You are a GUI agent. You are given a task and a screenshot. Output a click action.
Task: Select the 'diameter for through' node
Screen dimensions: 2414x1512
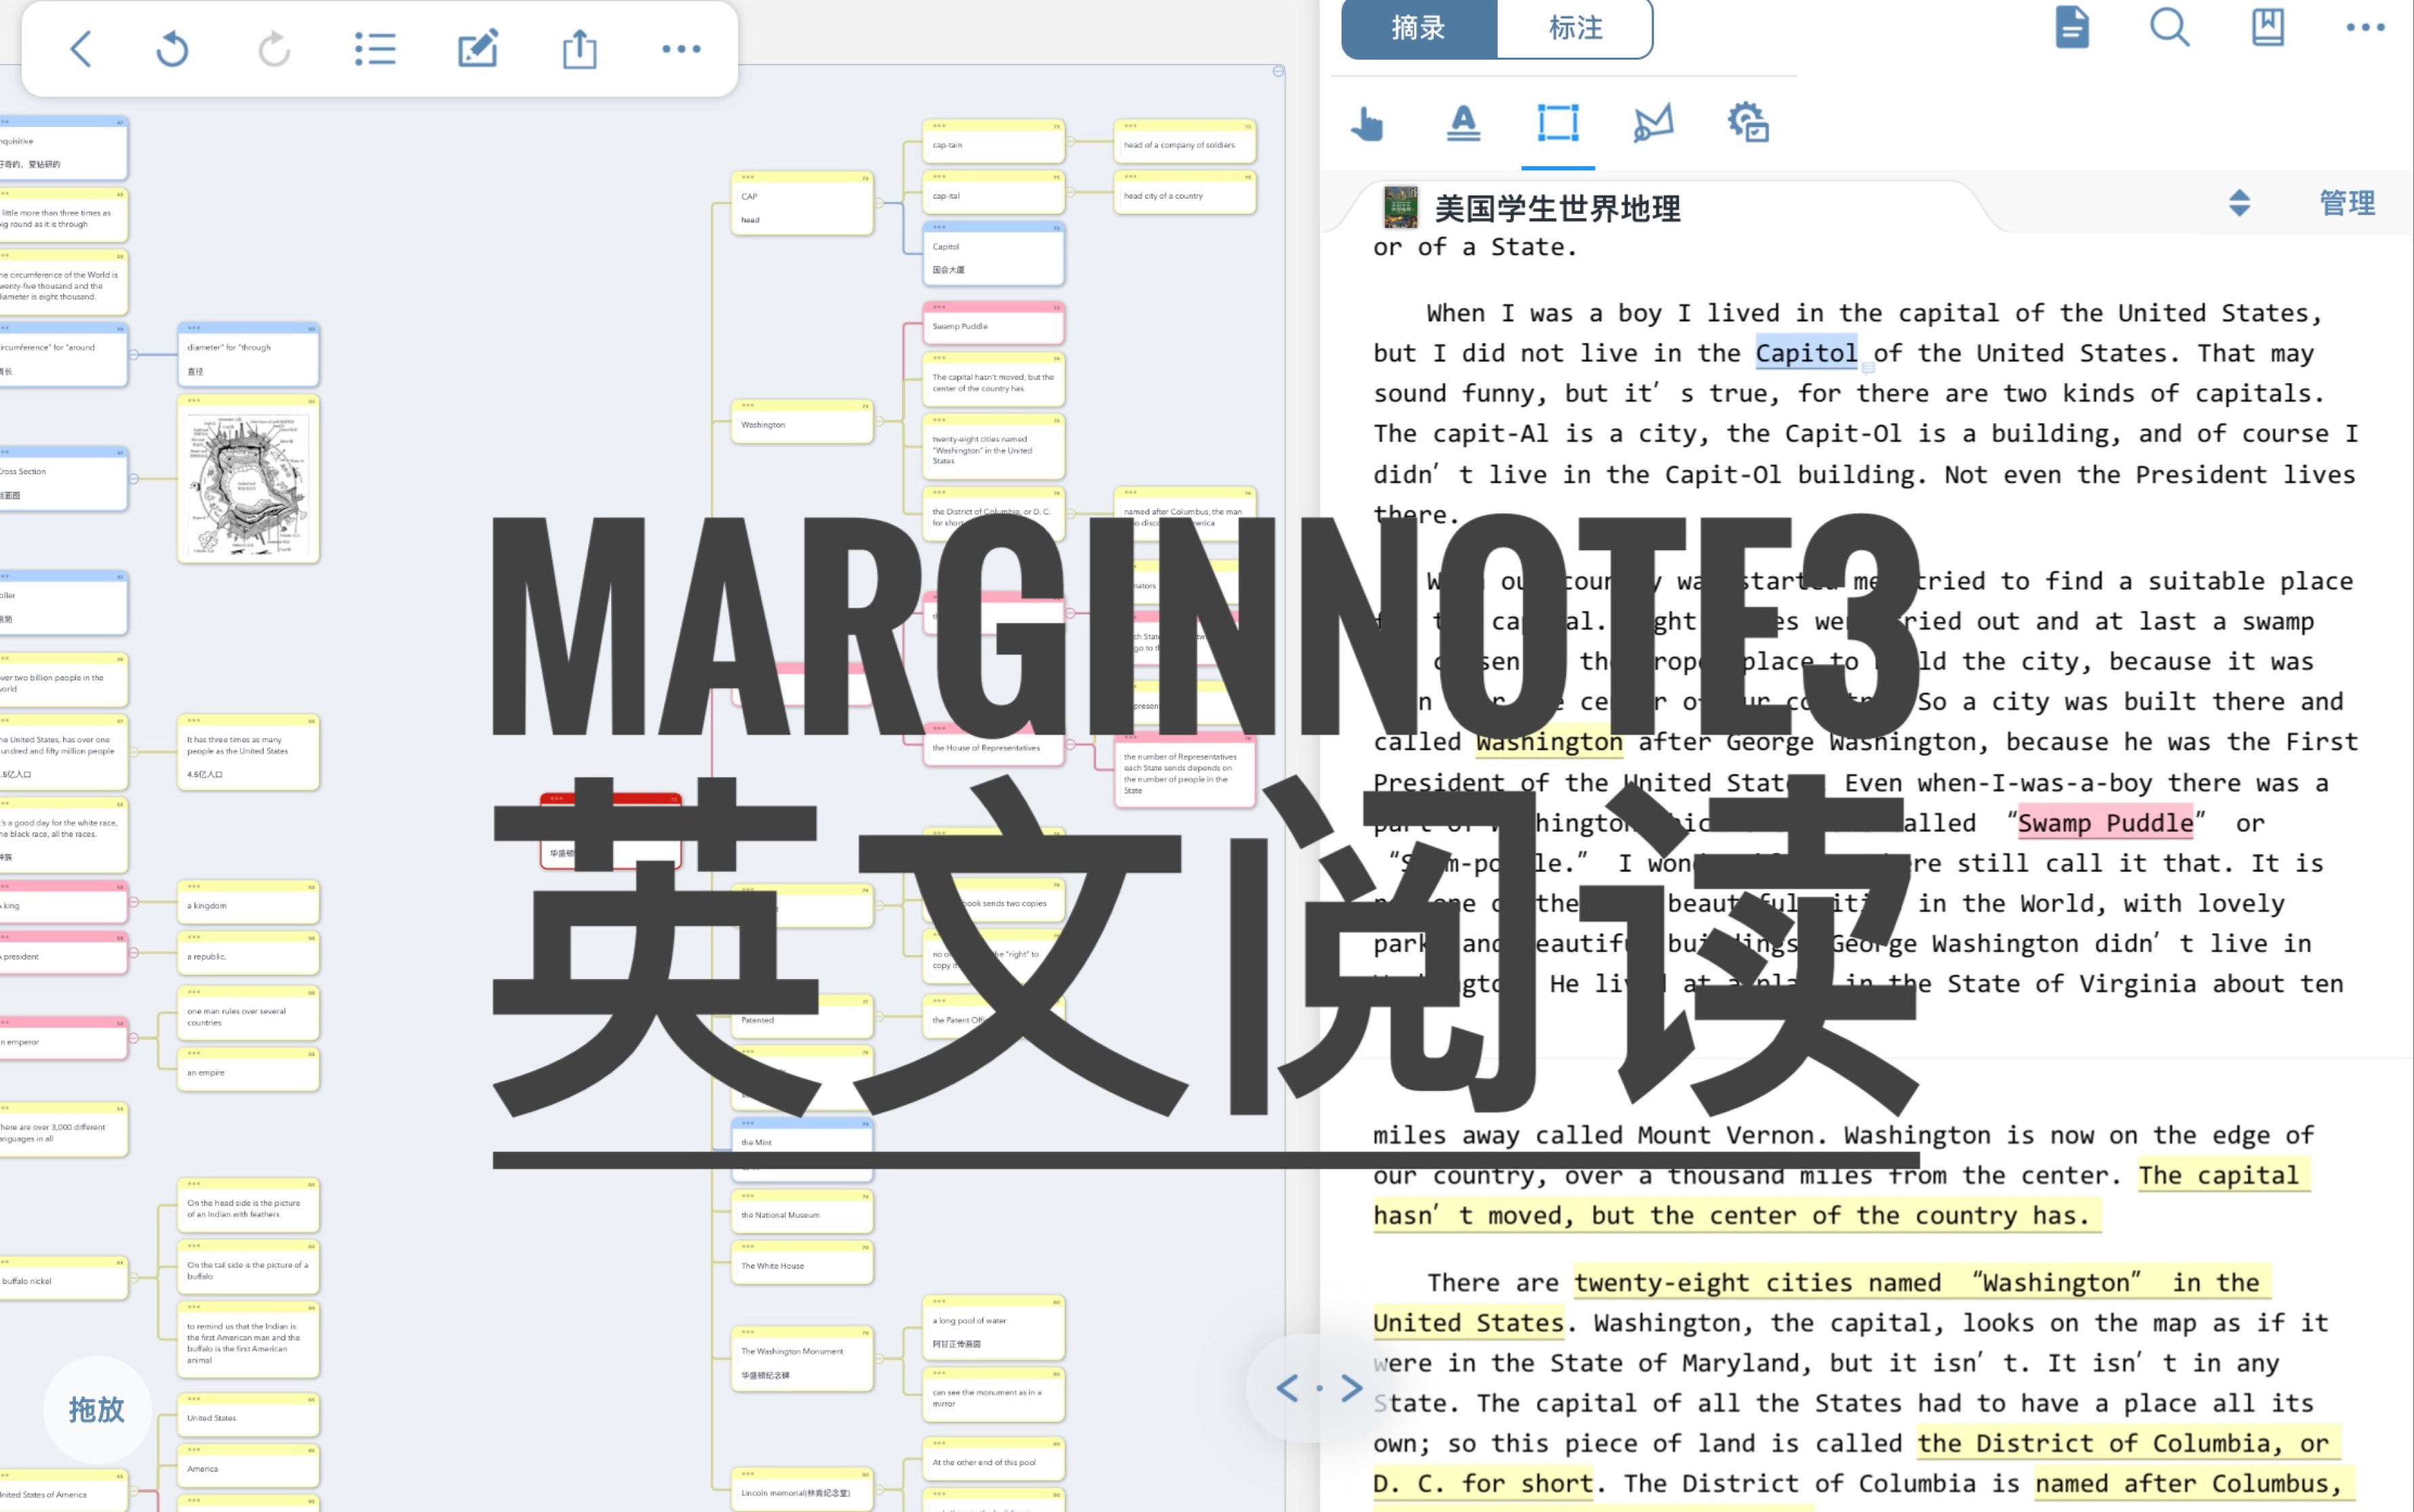tap(249, 355)
